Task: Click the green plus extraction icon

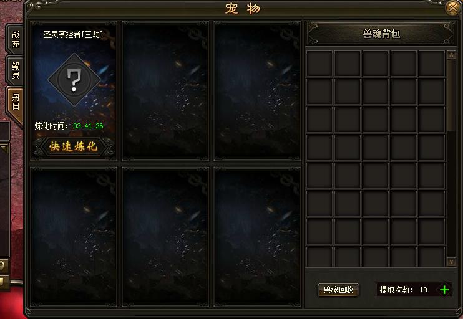Action: click(444, 290)
